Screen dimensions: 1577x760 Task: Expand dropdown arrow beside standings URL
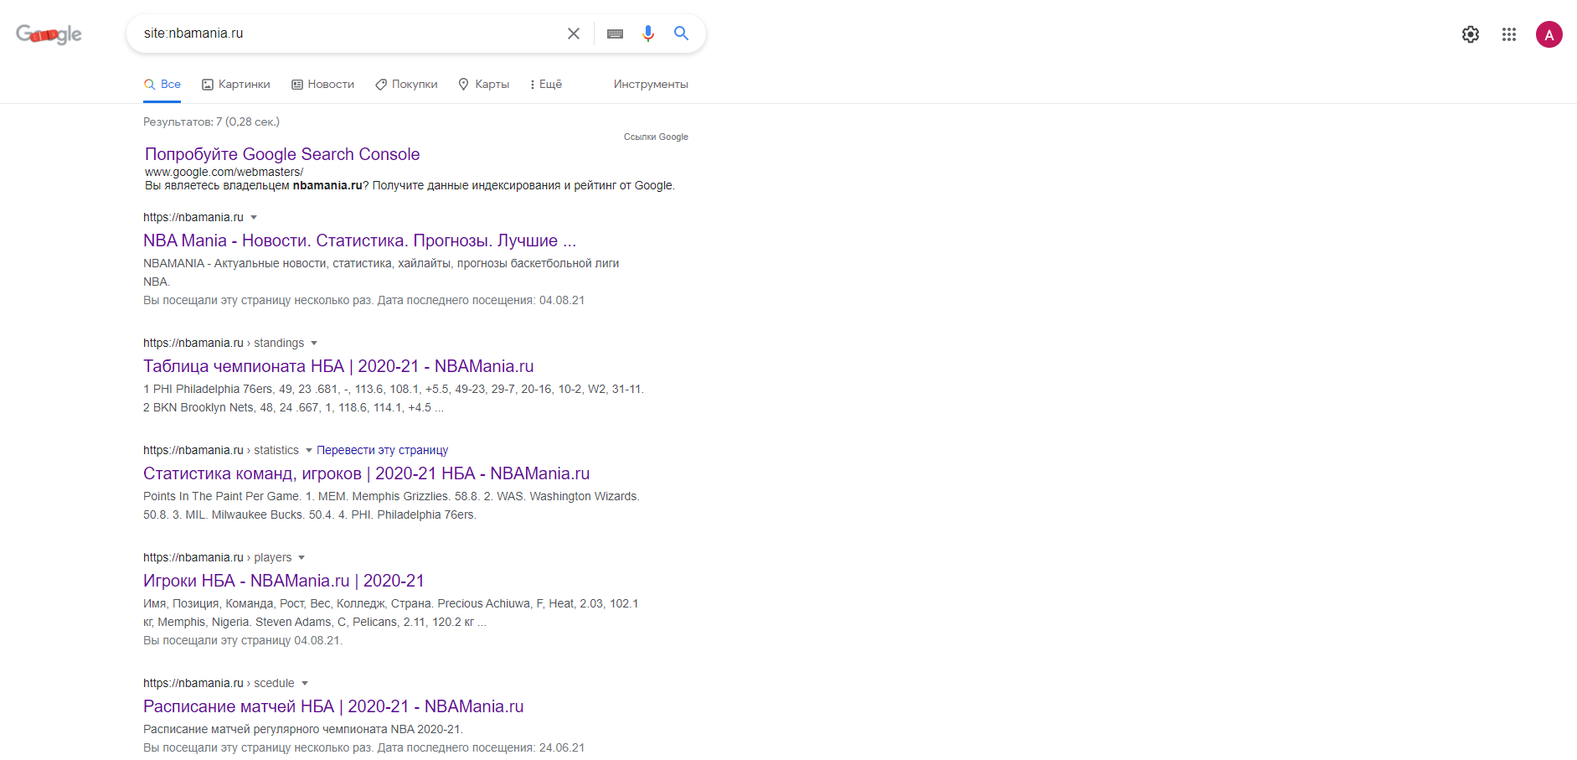pyautogui.click(x=314, y=344)
